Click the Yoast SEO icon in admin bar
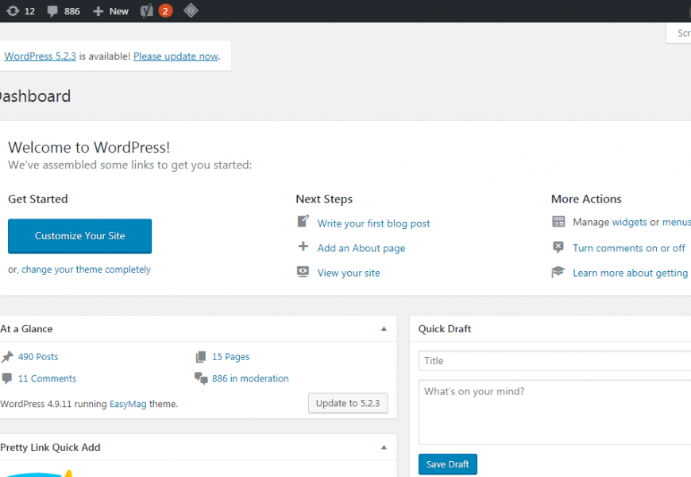This screenshot has width=691, height=477. click(146, 10)
